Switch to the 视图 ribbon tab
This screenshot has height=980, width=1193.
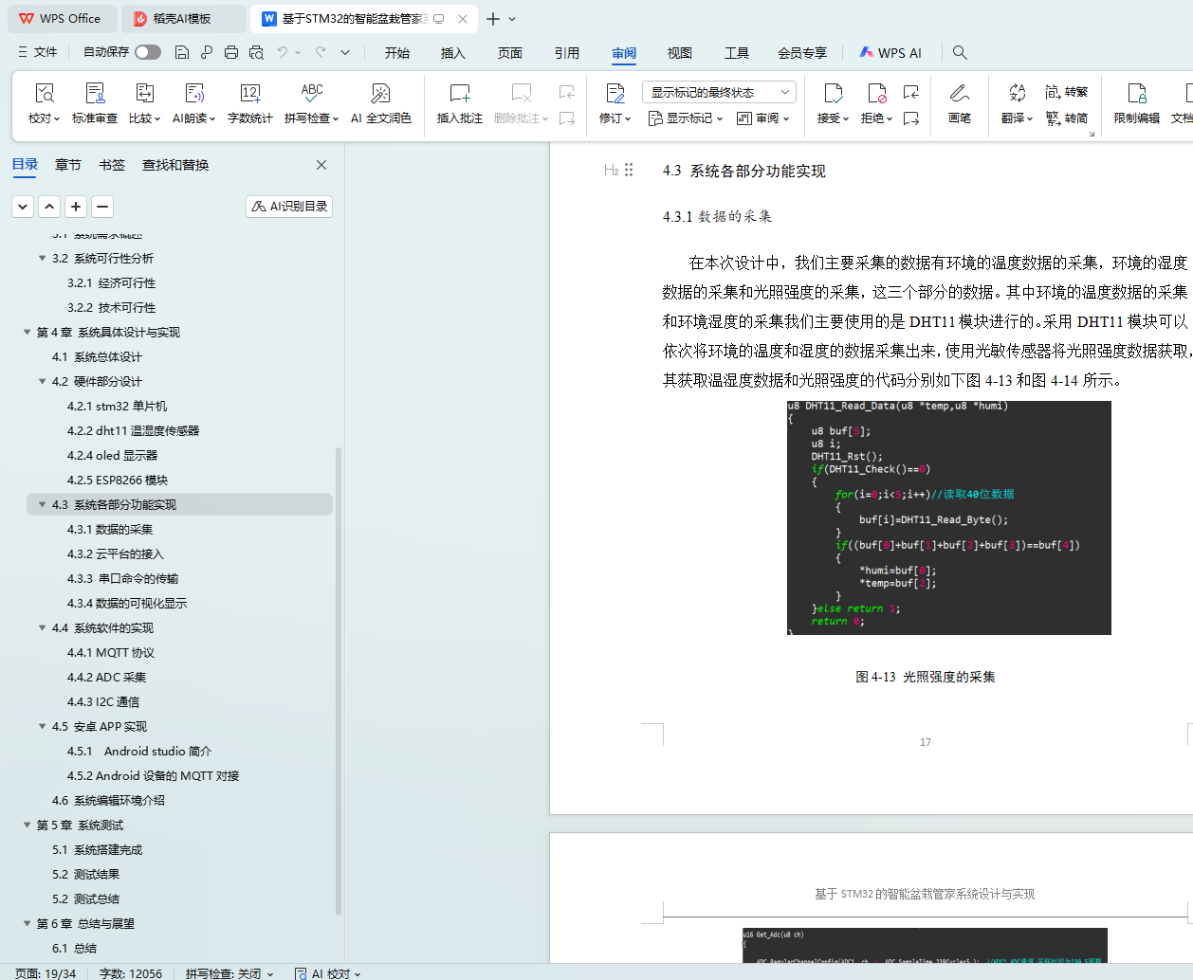pyautogui.click(x=679, y=53)
